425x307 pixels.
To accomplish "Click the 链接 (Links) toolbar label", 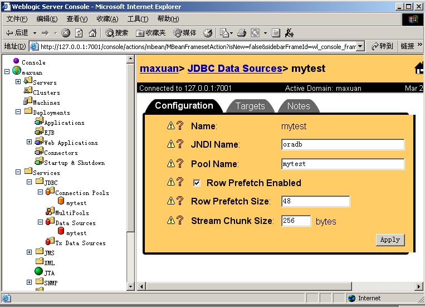I will tap(407, 46).
